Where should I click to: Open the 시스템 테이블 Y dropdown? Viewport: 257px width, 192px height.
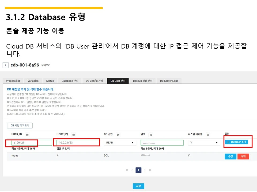pos(204,142)
